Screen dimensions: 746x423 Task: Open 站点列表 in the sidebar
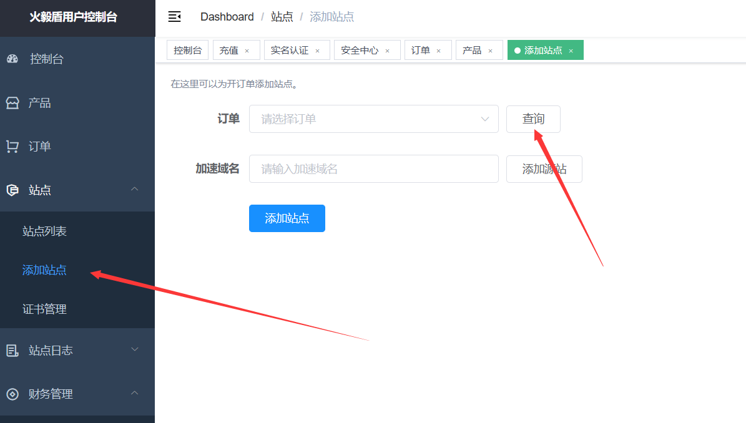(44, 231)
